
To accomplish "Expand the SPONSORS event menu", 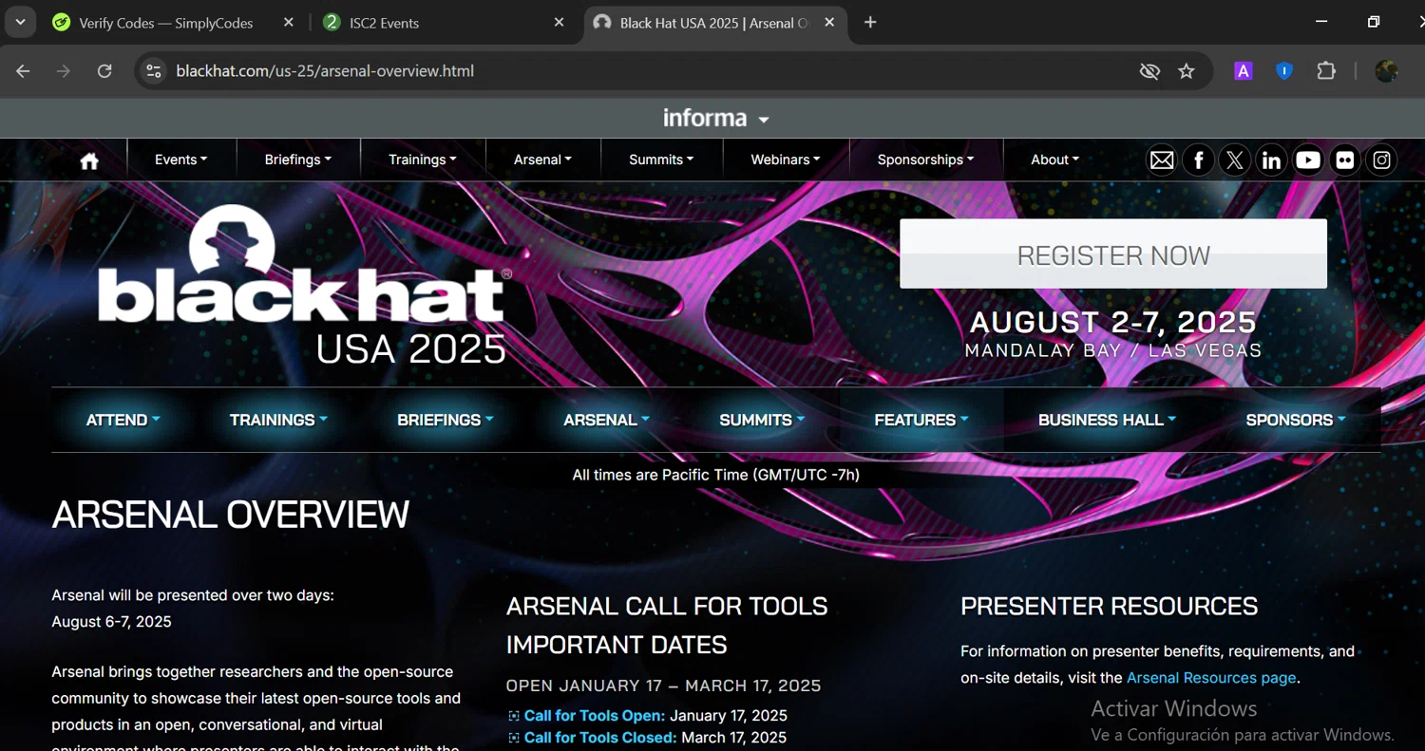I will click(1296, 420).
